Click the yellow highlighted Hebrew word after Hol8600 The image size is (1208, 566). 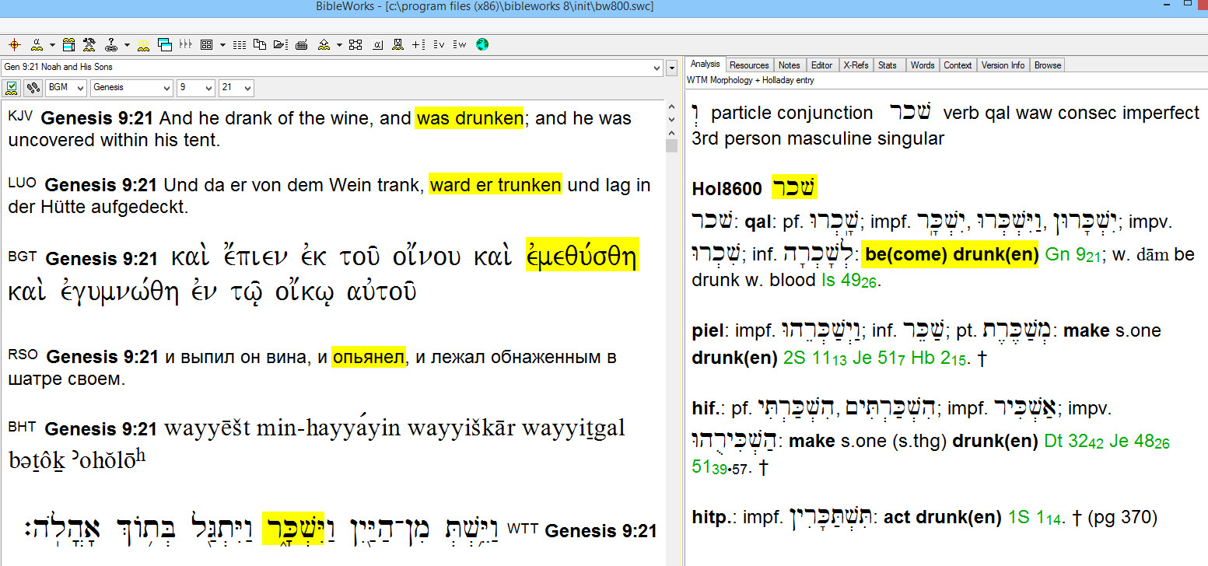click(x=793, y=189)
